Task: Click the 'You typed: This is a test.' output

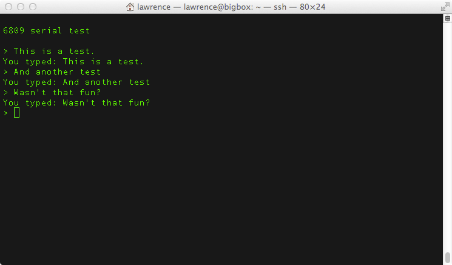Action: tap(73, 62)
